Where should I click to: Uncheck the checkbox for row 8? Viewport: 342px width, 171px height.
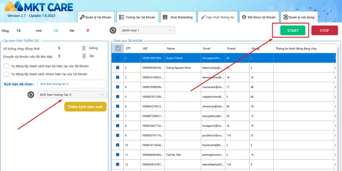(118, 126)
